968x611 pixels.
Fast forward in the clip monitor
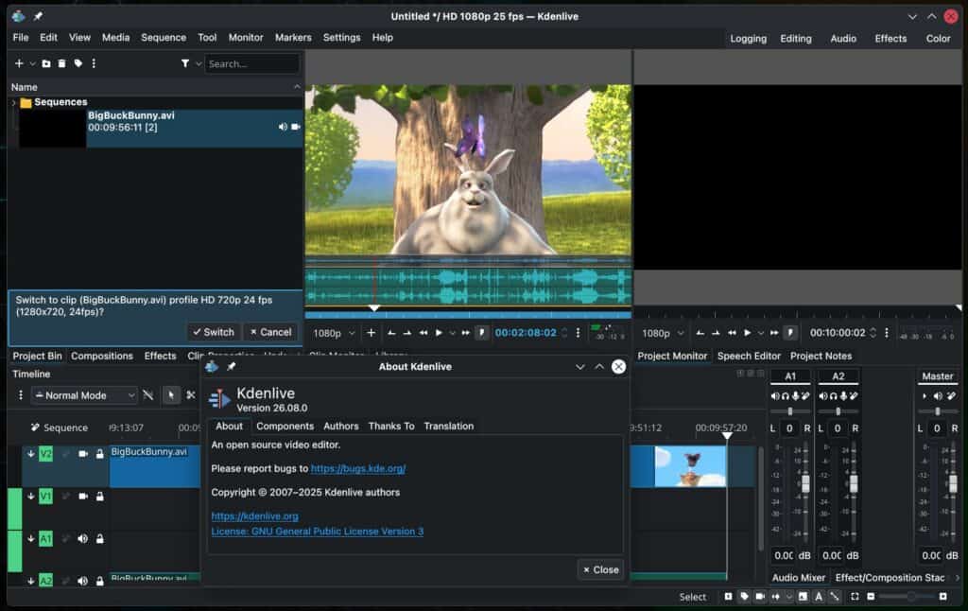point(465,333)
